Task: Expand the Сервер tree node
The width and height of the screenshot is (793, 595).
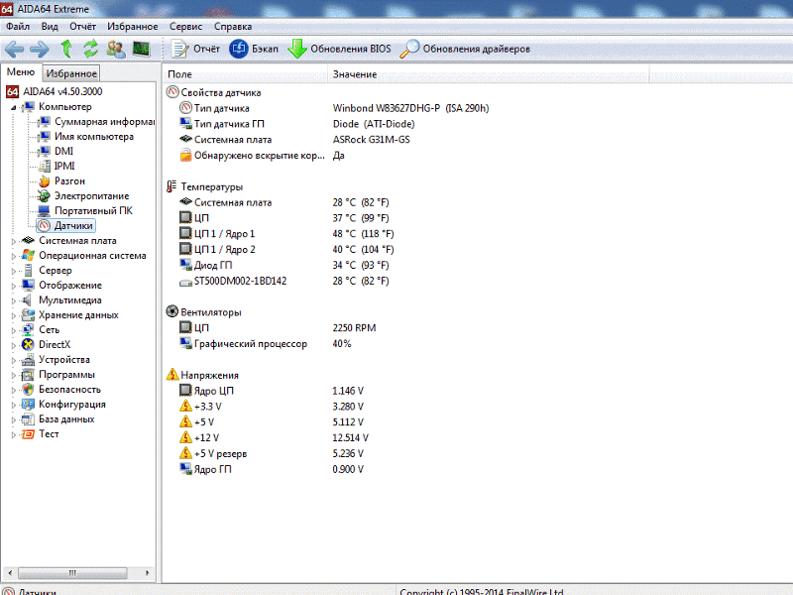Action: [x=14, y=271]
